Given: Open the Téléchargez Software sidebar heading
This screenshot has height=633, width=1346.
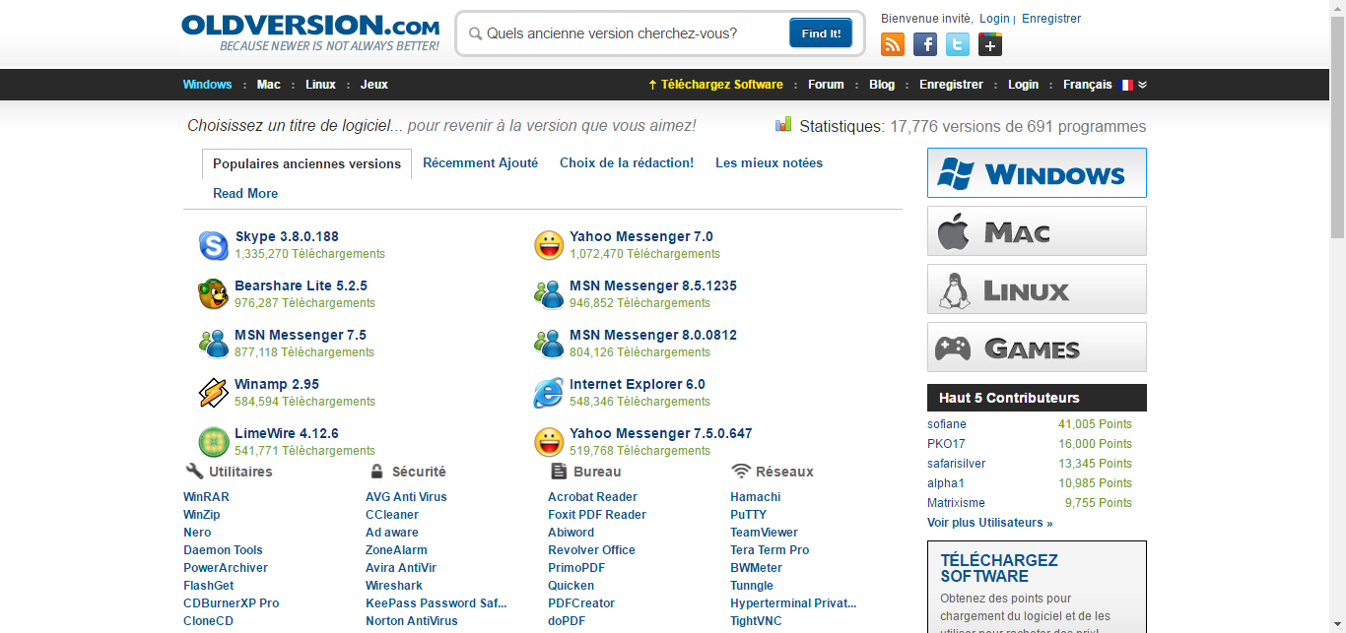Looking at the screenshot, I should (x=999, y=568).
